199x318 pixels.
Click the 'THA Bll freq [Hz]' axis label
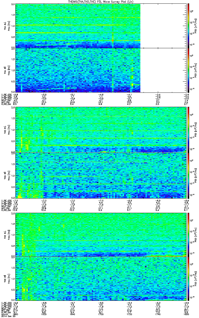(x=7, y=70)
